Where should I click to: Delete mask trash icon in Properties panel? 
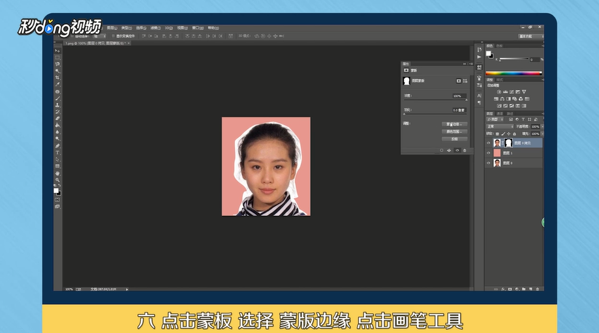[465, 151]
